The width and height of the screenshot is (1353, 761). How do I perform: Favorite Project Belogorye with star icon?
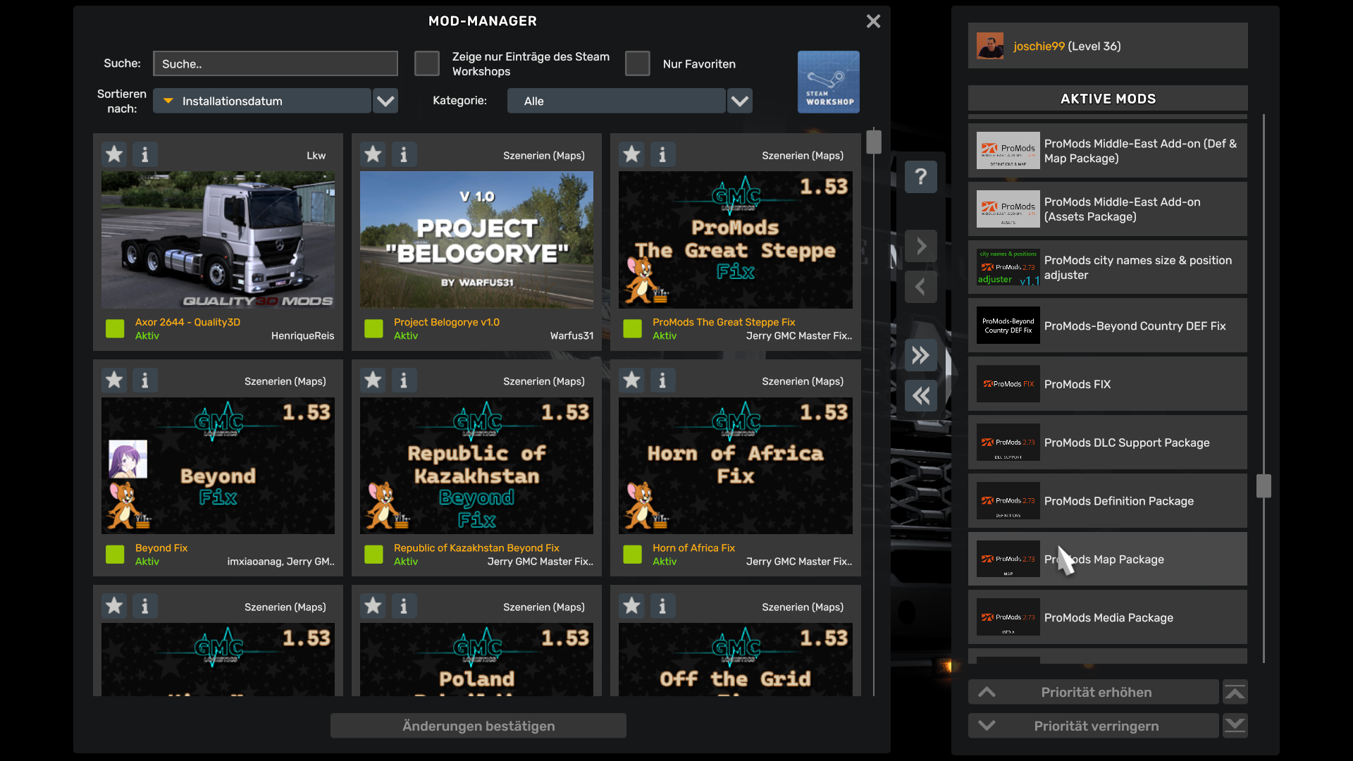pyautogui.click(x=373, y=154)
